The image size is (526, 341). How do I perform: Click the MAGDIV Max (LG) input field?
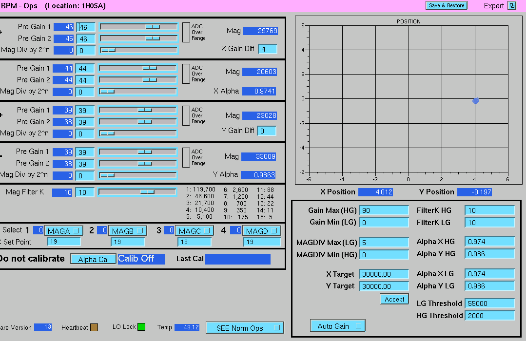384,243
